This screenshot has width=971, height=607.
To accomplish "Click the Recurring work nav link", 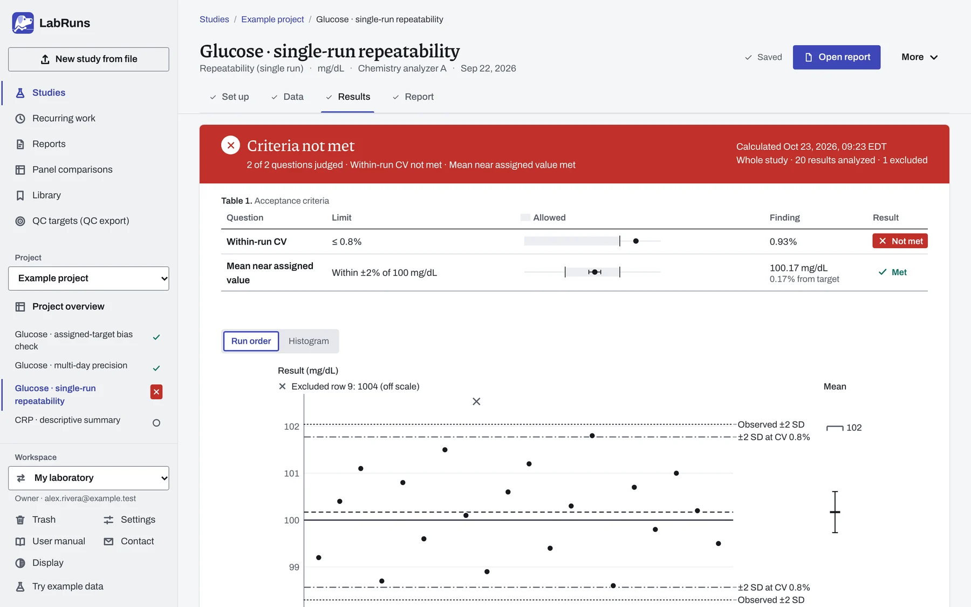I will (64, 119).
